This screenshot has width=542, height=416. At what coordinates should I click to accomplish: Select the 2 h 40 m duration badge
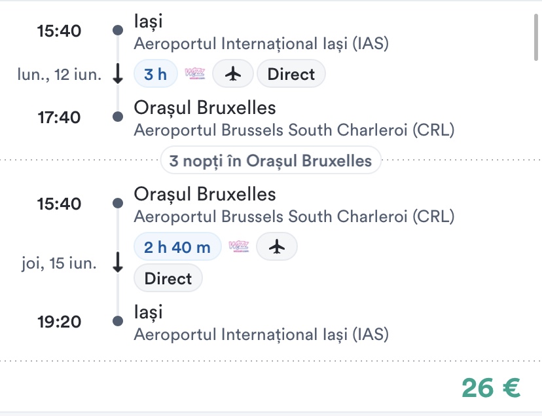(x=177, y=246)
